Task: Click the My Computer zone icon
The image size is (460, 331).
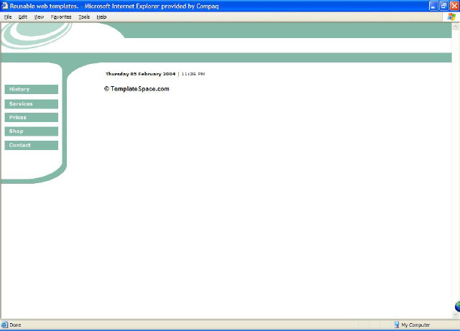Action: 396,325
